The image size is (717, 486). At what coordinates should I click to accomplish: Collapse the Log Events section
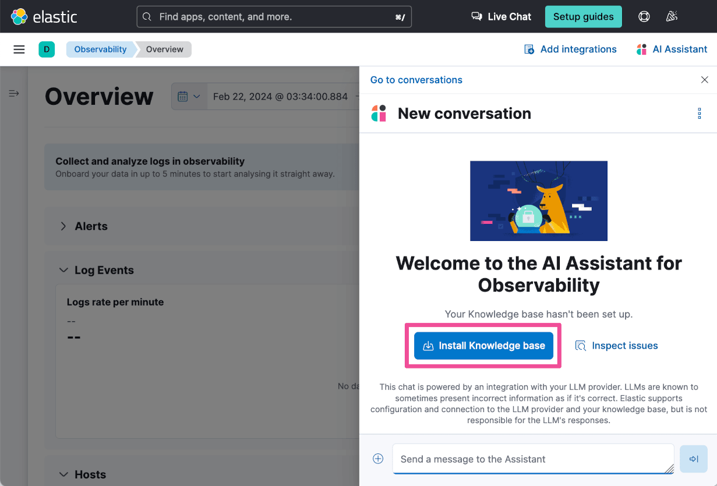[63, 270]
